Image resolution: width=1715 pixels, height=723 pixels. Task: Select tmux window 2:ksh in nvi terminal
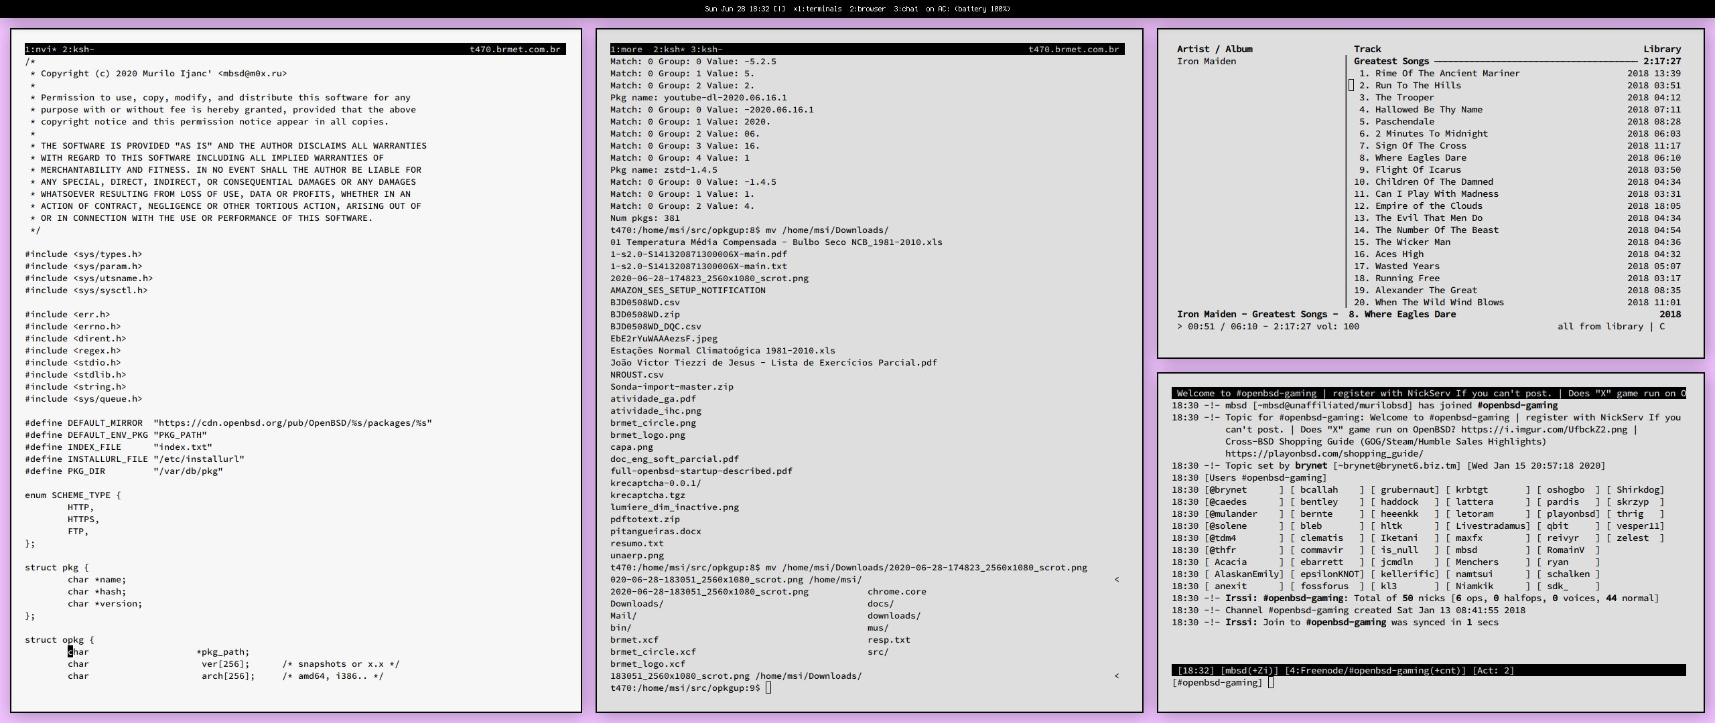[78, 49]
